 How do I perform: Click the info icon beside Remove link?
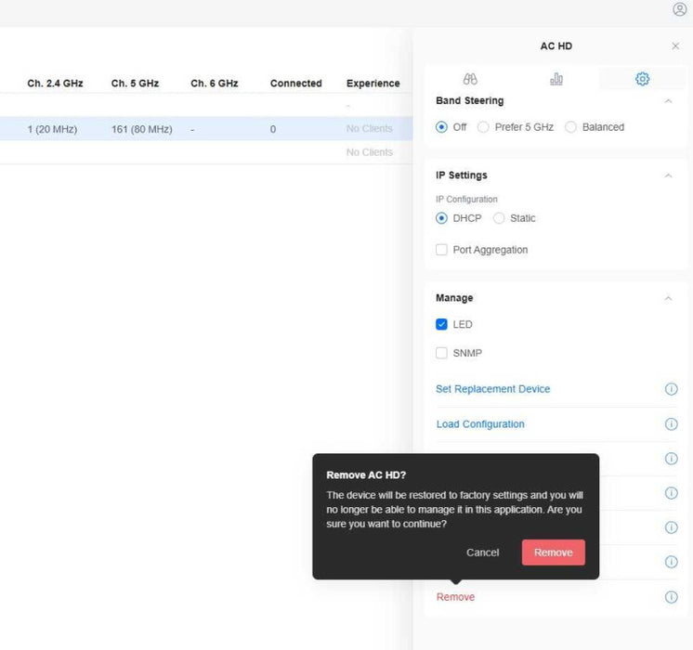tap(671, 597)
